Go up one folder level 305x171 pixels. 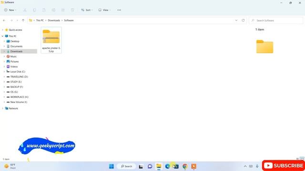click(x=23, y=20)
